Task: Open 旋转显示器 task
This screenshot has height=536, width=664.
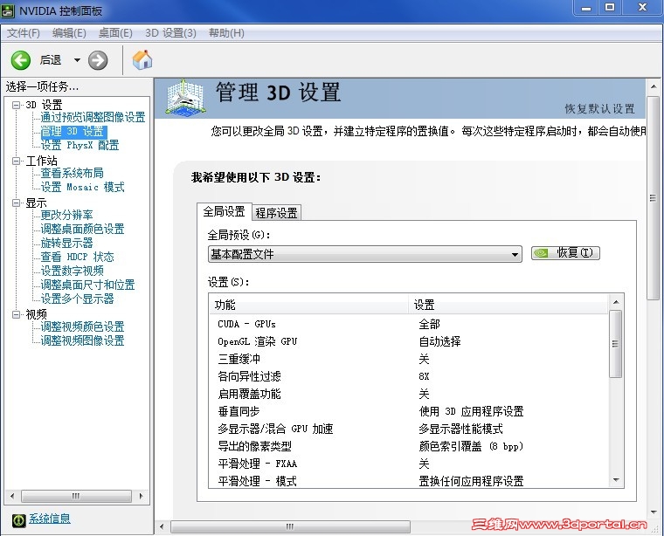Action: (66, 243)
